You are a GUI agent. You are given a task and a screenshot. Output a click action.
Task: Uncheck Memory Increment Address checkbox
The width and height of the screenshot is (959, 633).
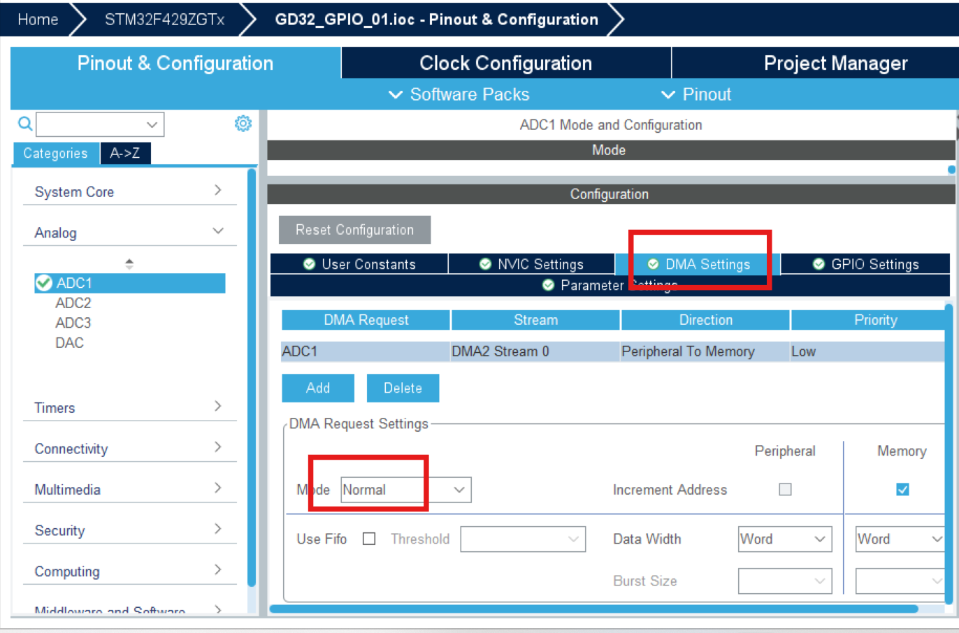(x=902, y=489)
